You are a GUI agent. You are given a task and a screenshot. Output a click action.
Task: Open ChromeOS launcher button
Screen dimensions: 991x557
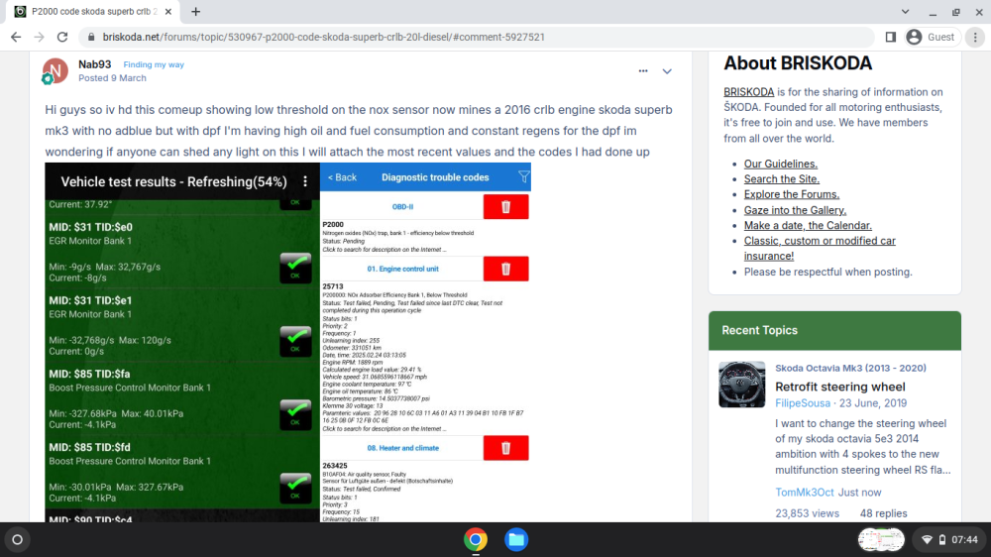tap(18, 540)
